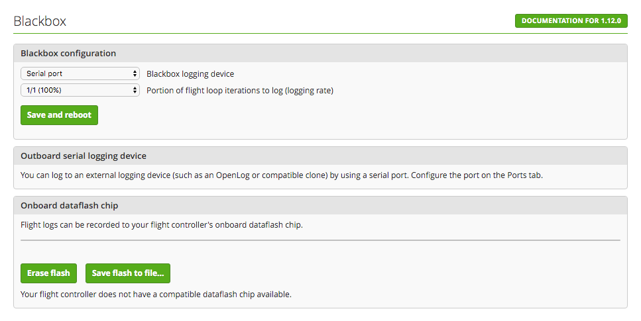
Task: Click the Outboard serial logging device header
Action: (84, 156)
